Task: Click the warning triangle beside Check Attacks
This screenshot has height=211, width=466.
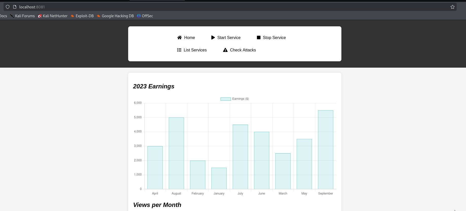Action: (225, 50)
